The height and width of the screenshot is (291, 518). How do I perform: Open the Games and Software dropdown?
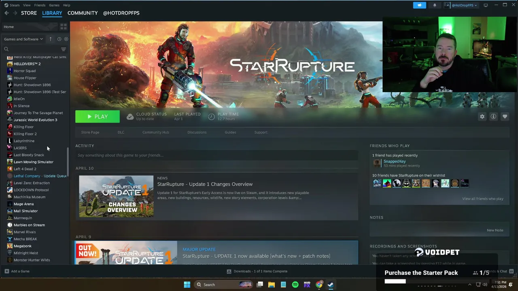click(x=23, y=39)
